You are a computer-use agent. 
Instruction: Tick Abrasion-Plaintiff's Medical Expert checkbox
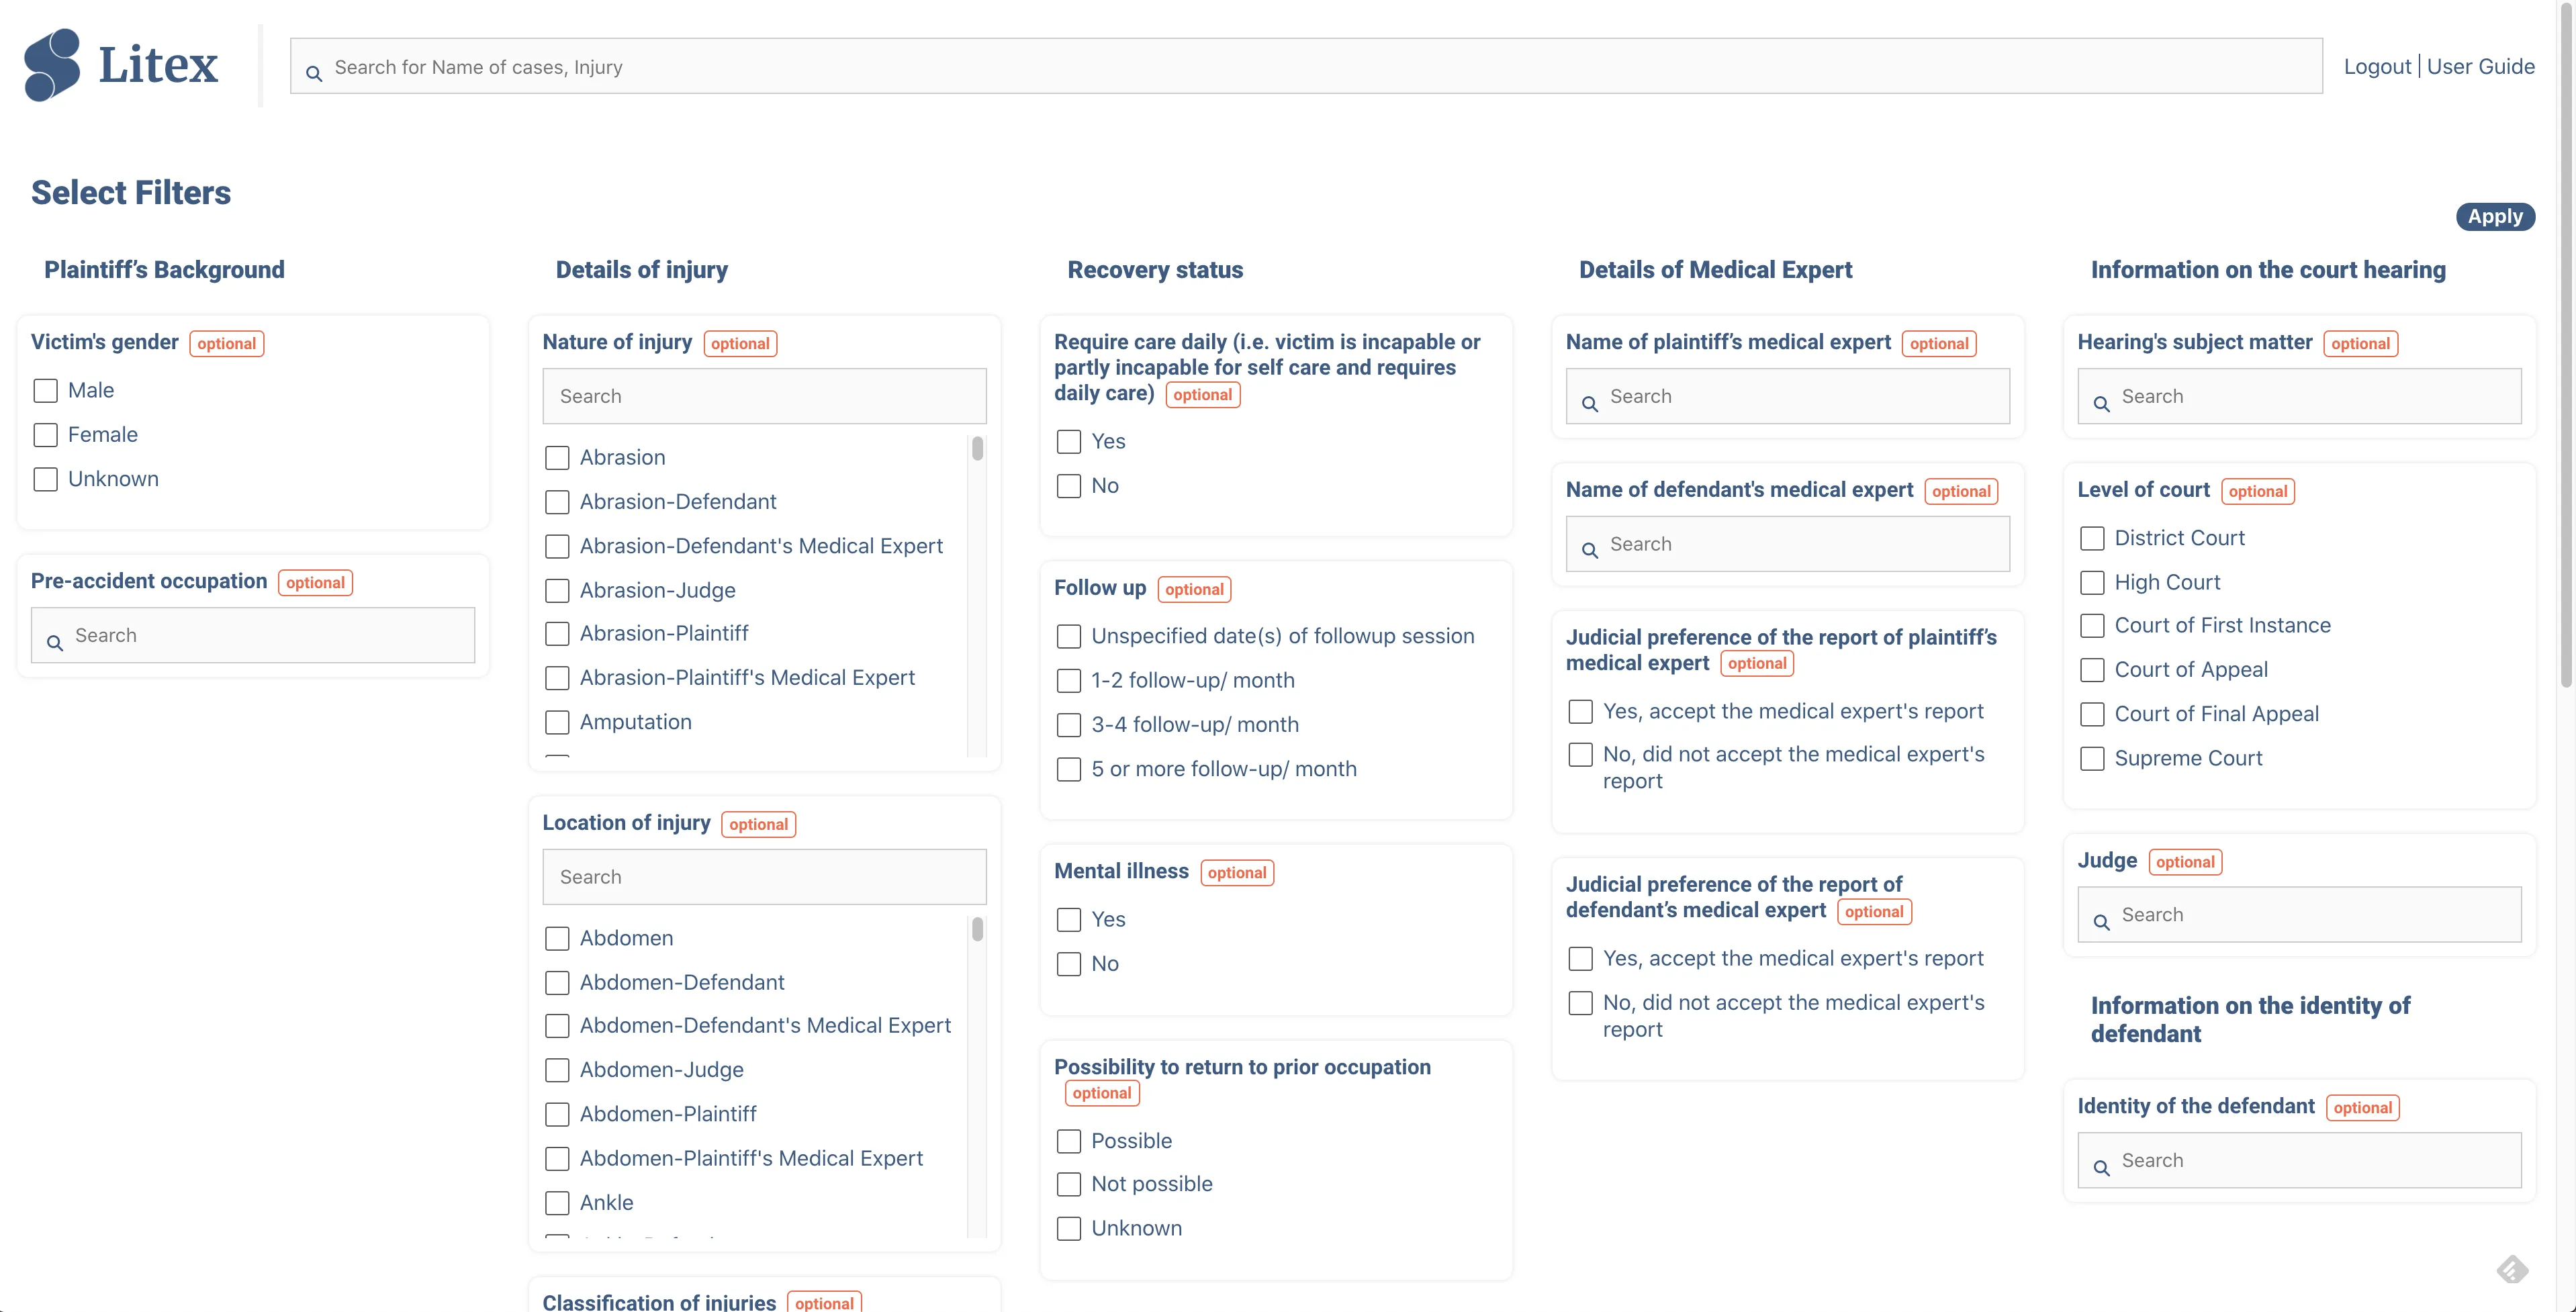point(557,678)
